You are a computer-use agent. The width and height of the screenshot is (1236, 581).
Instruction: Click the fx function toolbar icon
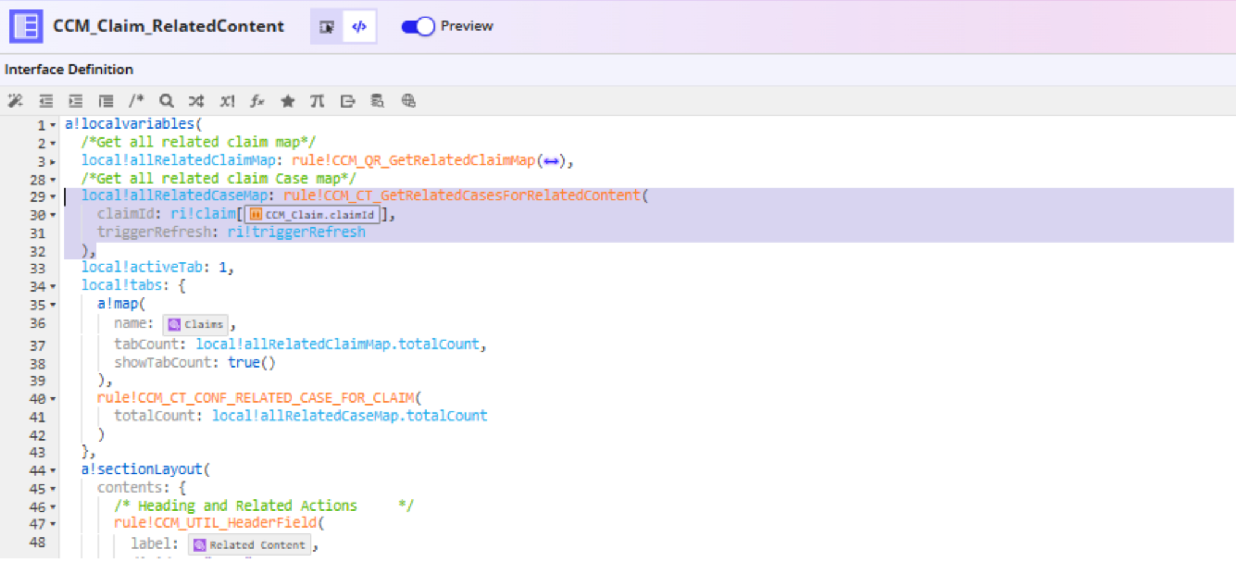click(x=257, y=101)
